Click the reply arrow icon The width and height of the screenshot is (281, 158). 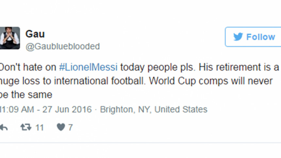(x=4, y=128)
